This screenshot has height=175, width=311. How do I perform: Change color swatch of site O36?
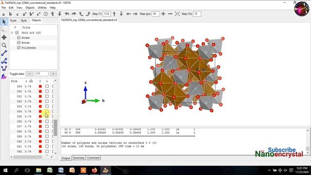40,121
